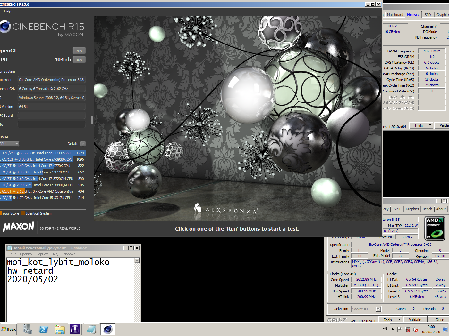Click the Close button in CPU-Z
Screen dimensions: 449x336
pyautogui.click(x=439, y=319)
